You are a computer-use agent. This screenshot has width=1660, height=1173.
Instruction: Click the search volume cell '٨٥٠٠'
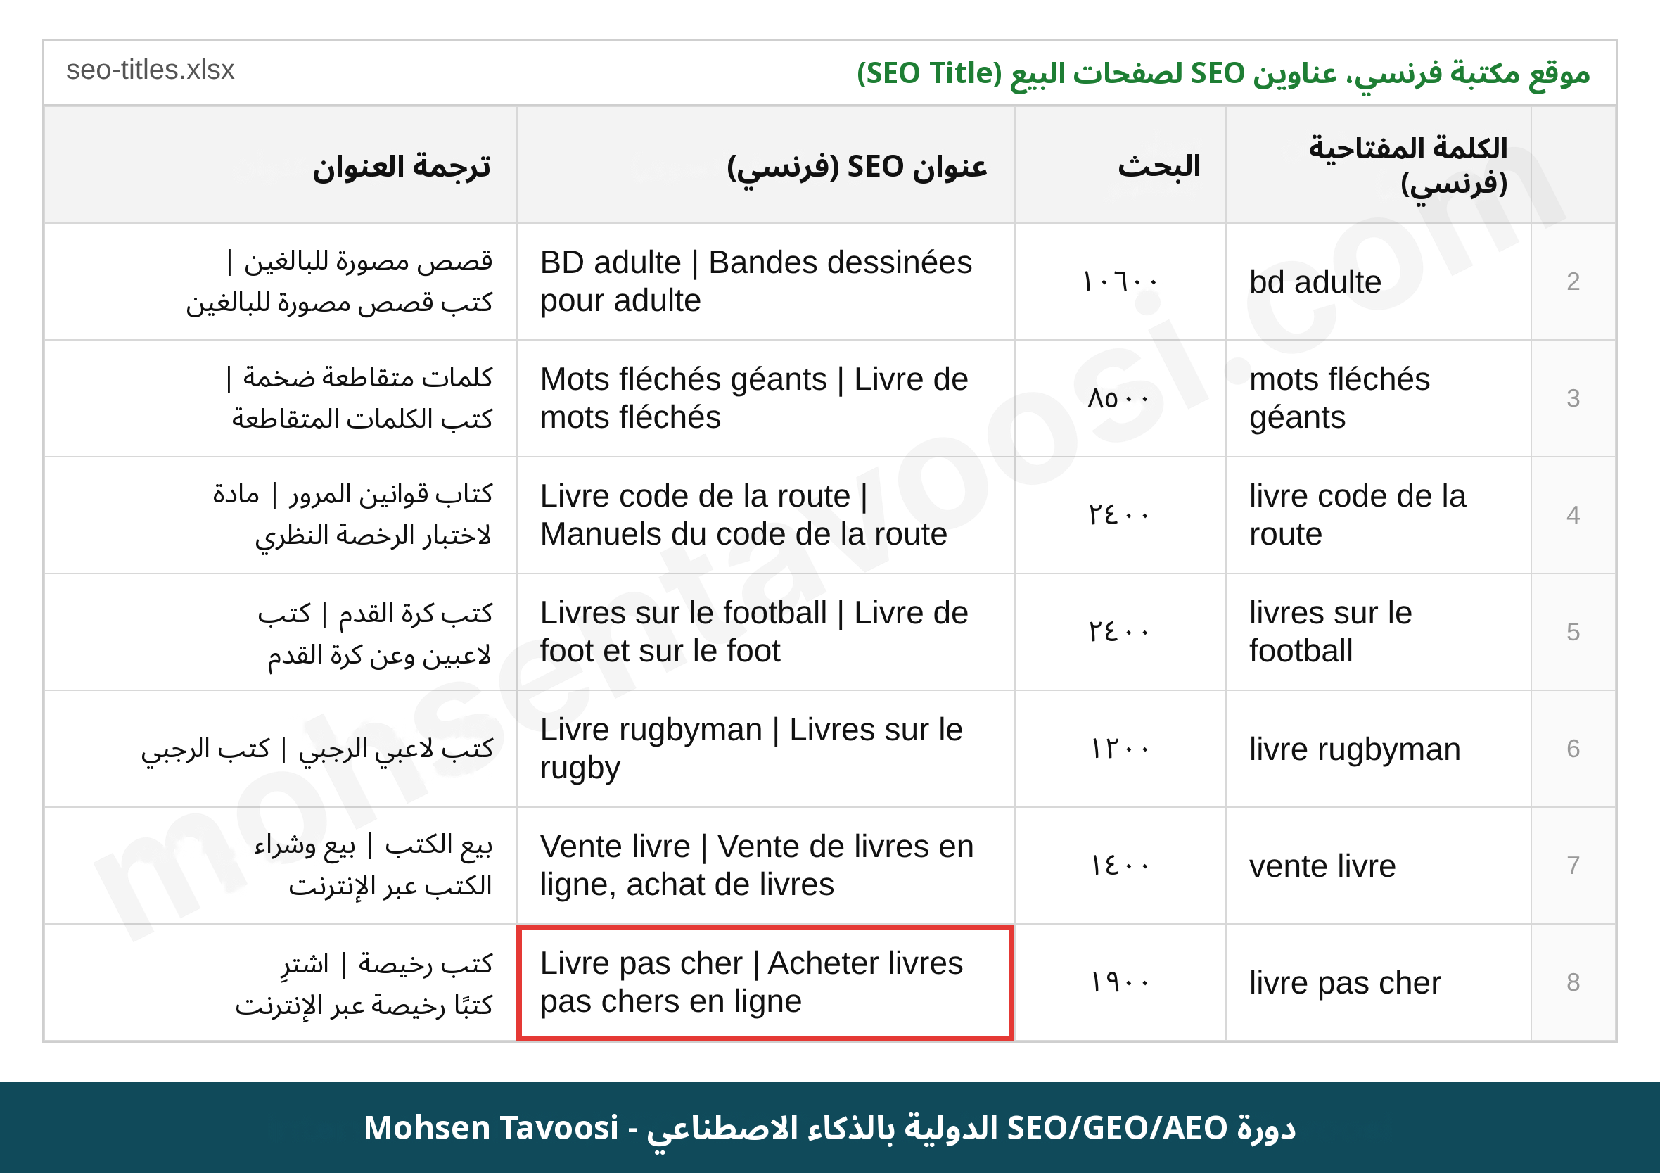click(1120, 398)
